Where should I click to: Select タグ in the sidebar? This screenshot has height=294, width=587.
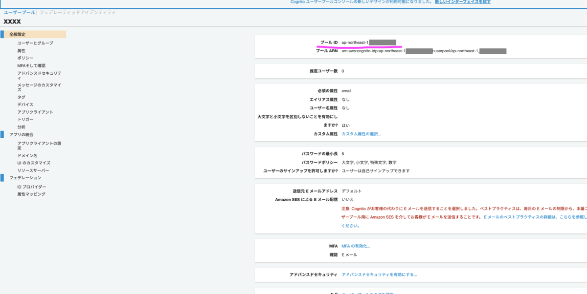pyautogui.click(x=22, y=97)
